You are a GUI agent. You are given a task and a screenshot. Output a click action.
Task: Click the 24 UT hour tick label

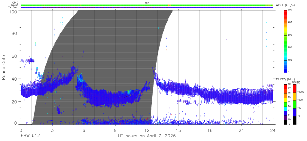(x=273, y=130)
